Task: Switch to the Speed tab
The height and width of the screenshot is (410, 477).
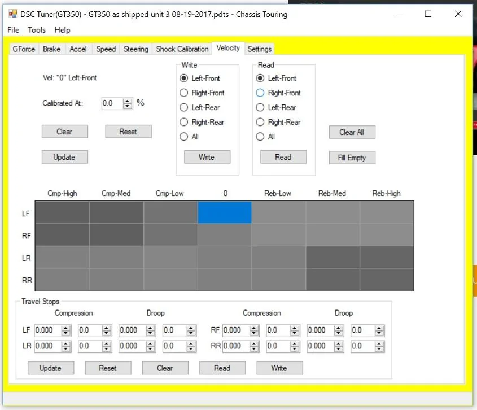Action: click(106, 49)
